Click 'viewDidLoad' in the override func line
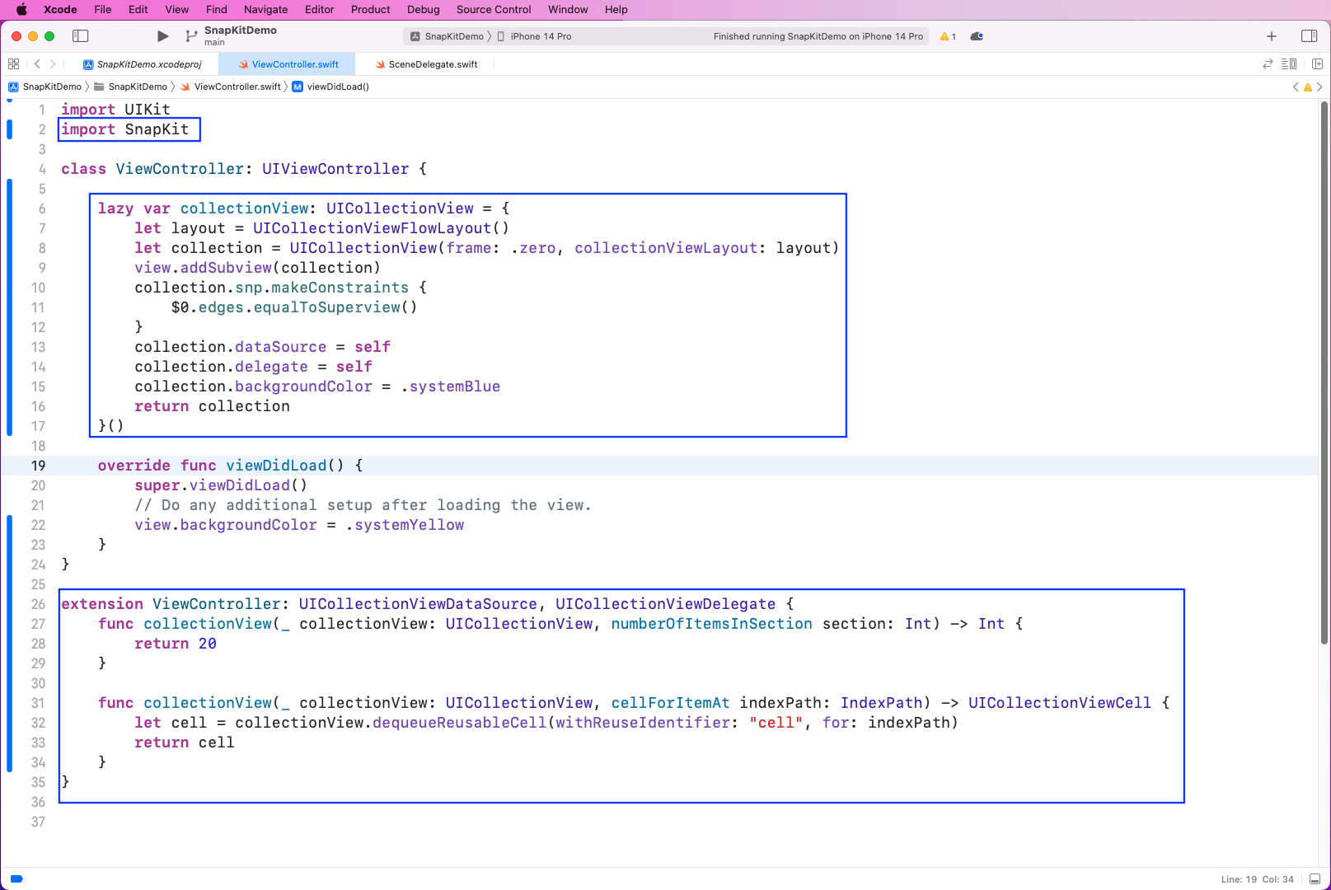 pyautogui.click(x=276, y=466)
